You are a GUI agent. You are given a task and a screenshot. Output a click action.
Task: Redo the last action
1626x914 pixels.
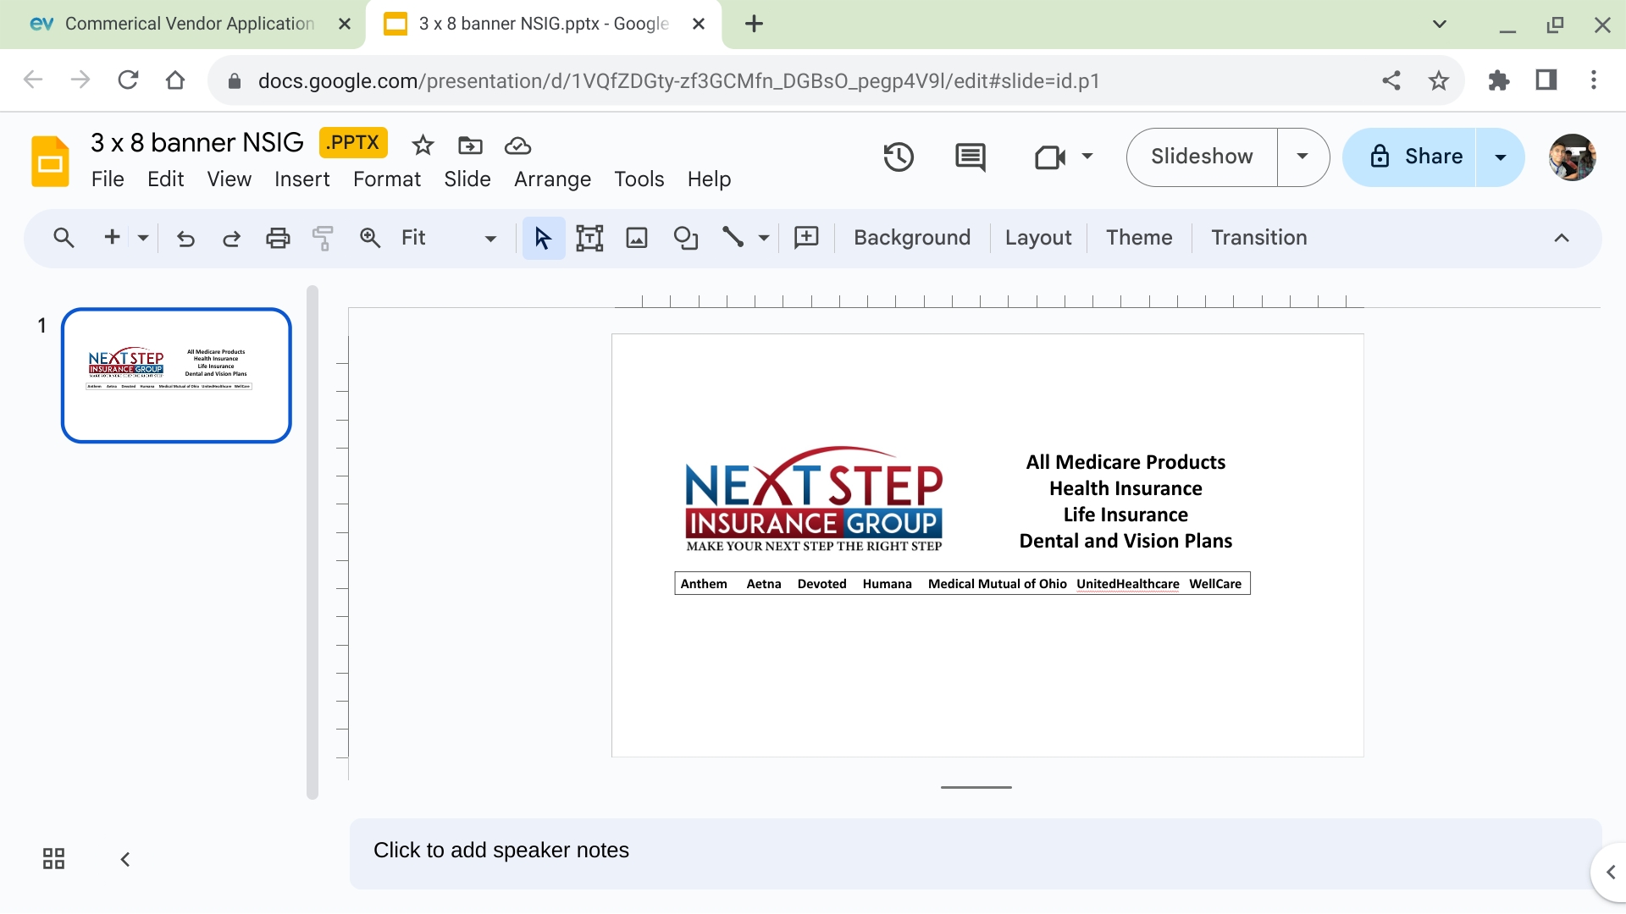tap(231, 239)
